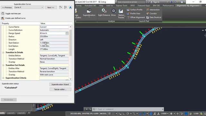Click the Data Shortcut icon

tap(147, 17)
